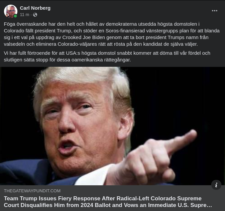Open Carl Norberg's profile picture

click(11, 11)
